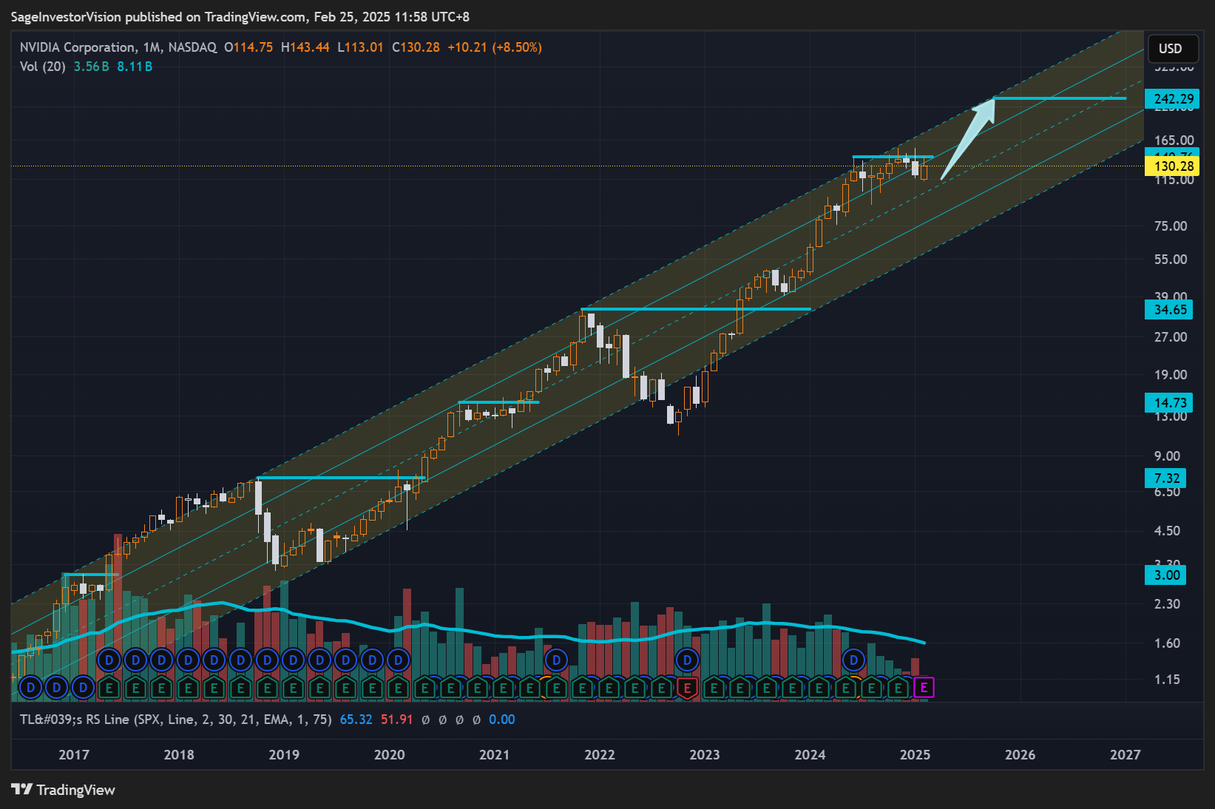Click the 2023 label on time axis

tap(705, 755)
